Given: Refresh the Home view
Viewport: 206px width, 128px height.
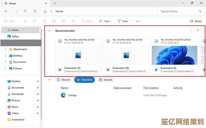Looking at the screenshot, I should [x=35, y=11].
